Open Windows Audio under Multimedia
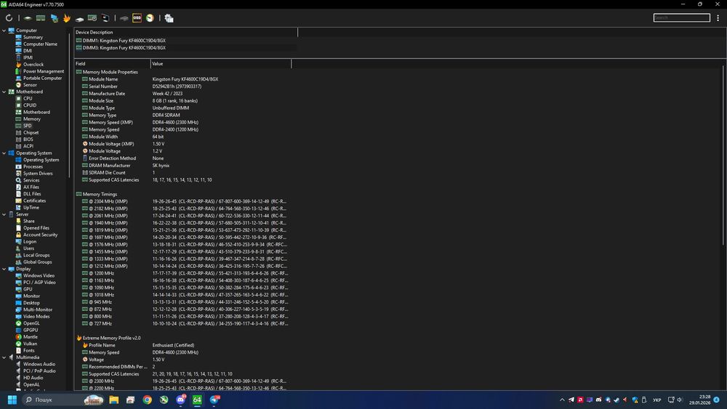The image size is (727, 409). coord(39,364)
